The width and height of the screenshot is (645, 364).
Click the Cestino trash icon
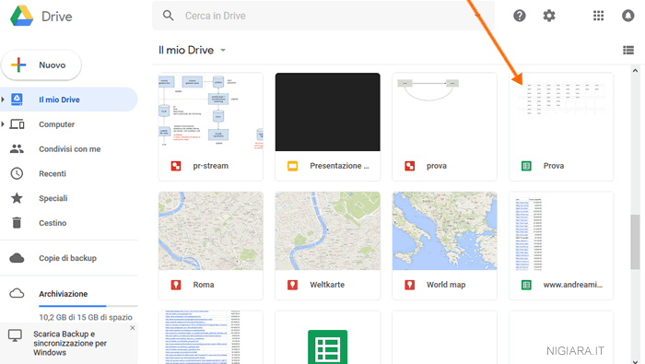point(17,222)
